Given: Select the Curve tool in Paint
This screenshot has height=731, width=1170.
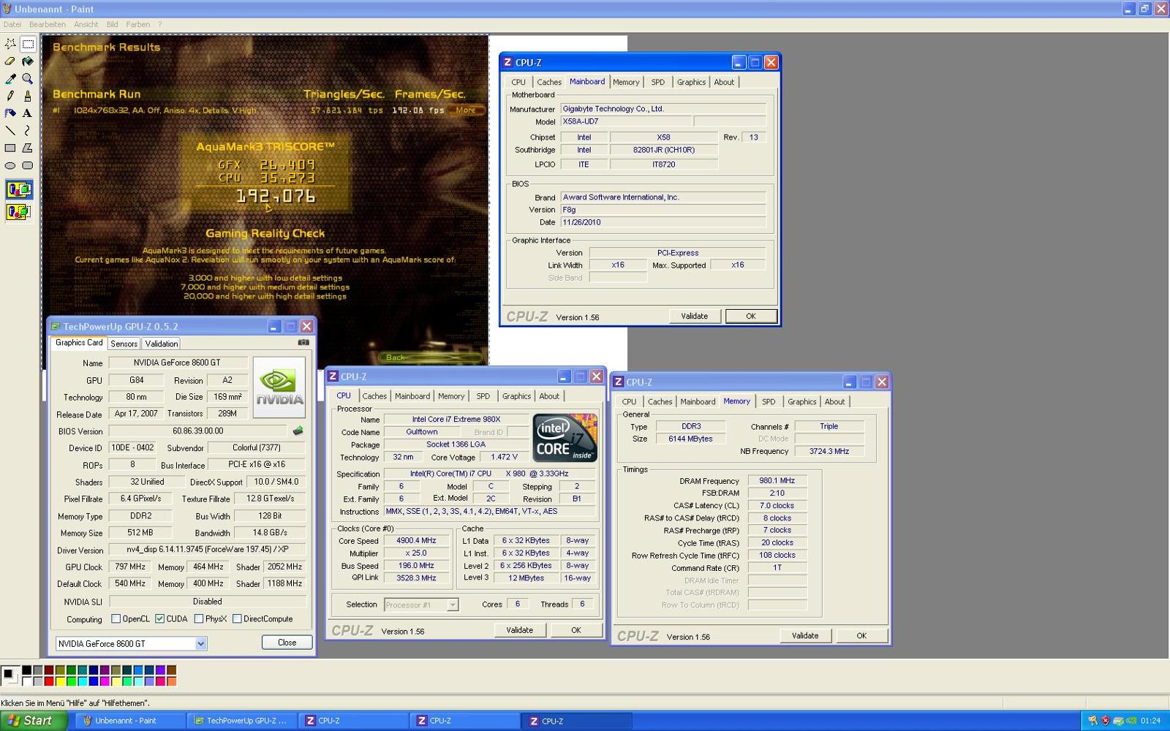Looking at the screenshot, I should pos(28,131).
